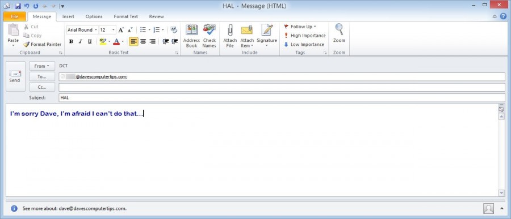Click the To... recipients button
Viewport: 511px width, 219px height.
pyautogui.click(x=41, y=77)
